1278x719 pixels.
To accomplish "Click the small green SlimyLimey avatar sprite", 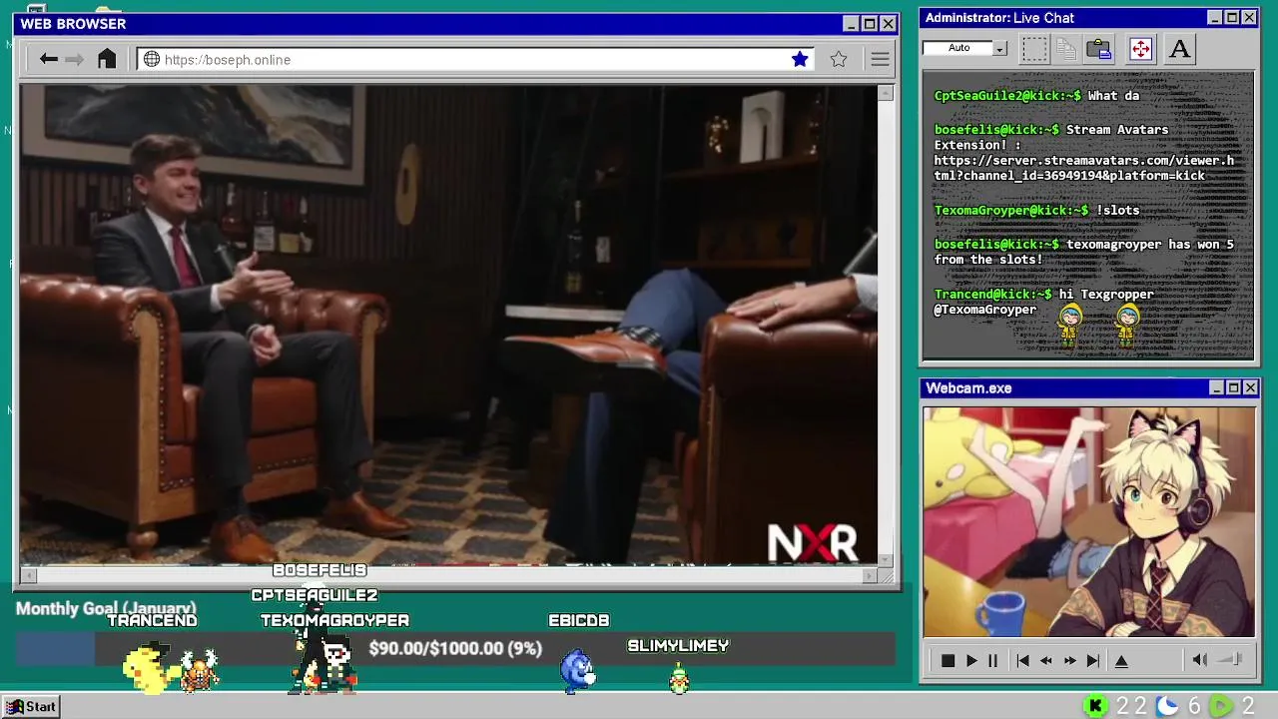I will [x=679, y=679].
